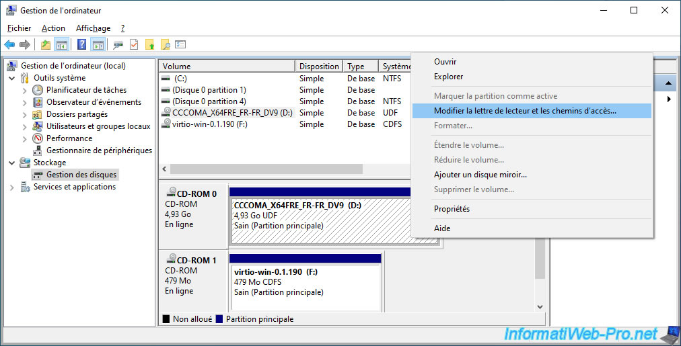The height and width of the screenshot is (346, 681).
Task: Toggle the action pane show/hide icon
Action: (98, 44)
